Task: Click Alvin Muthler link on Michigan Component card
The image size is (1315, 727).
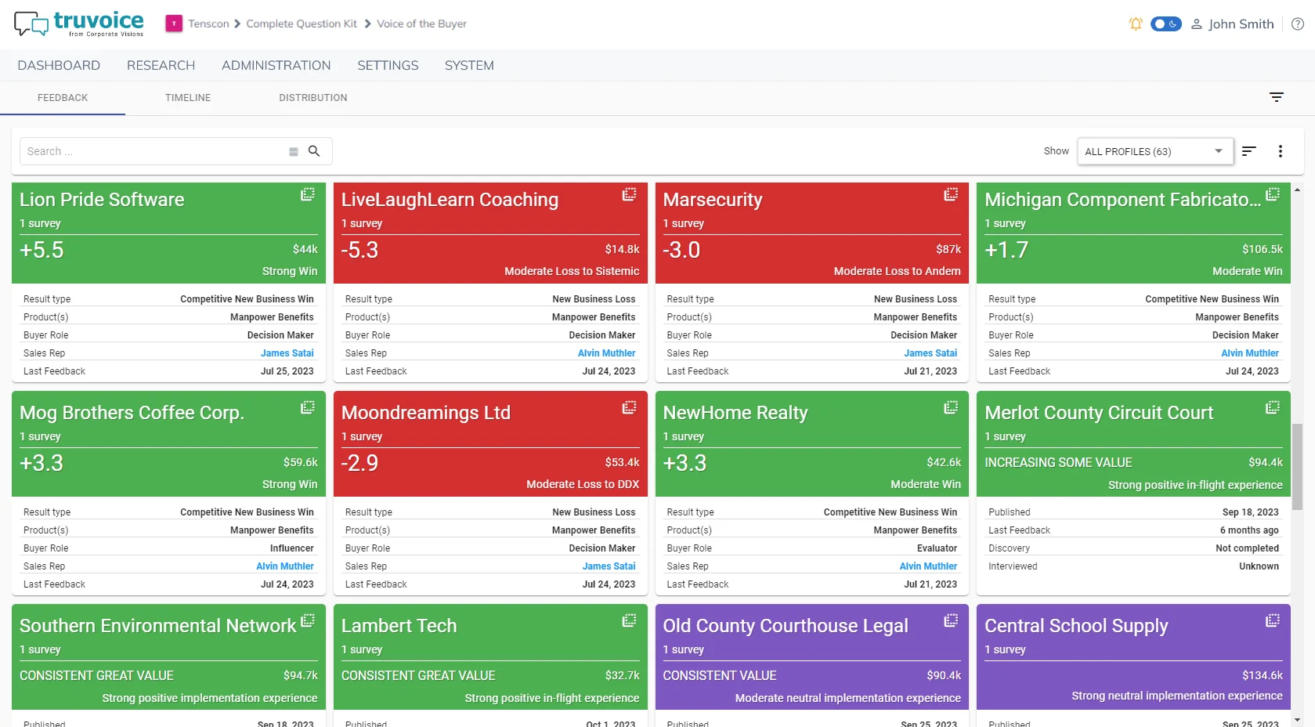Action: [1250, 353]
